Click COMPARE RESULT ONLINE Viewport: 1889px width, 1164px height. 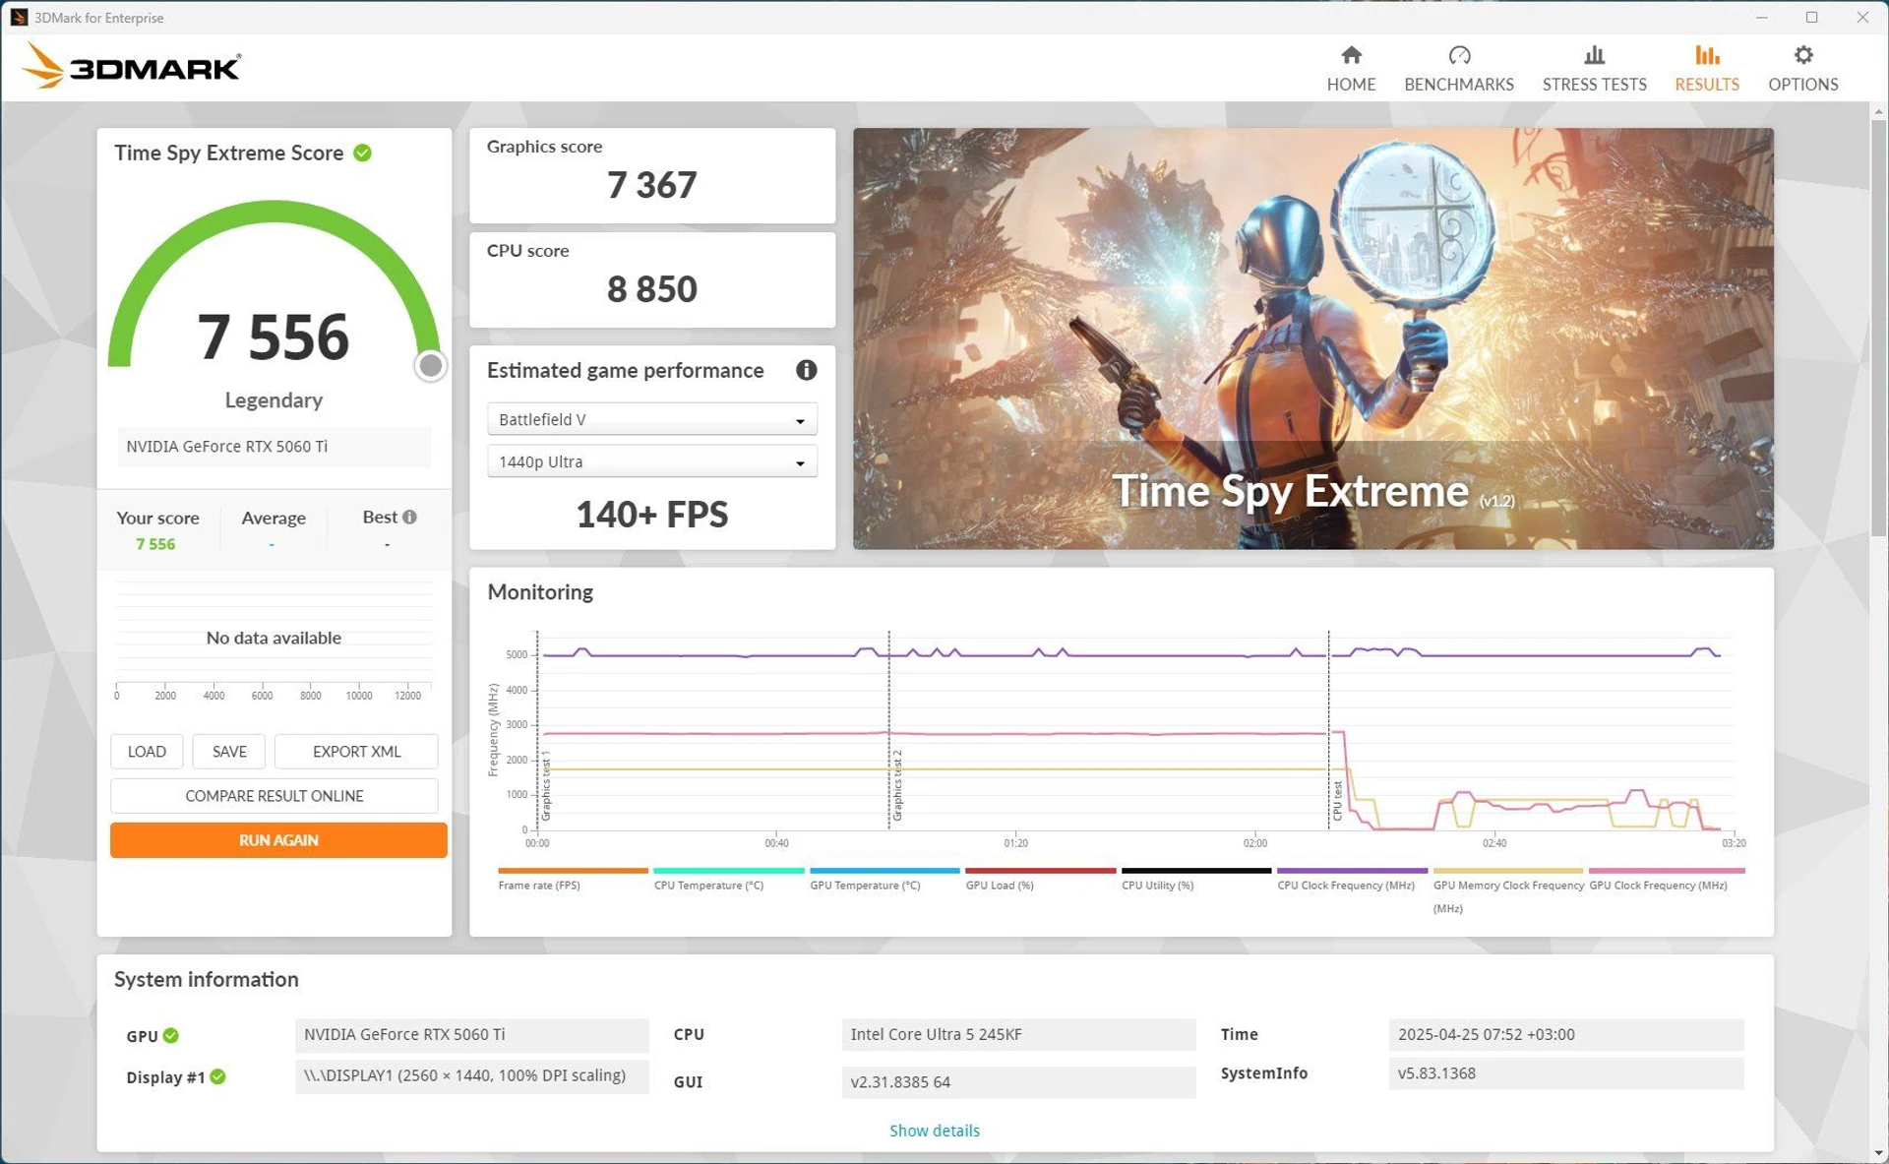tap(274, 796)
